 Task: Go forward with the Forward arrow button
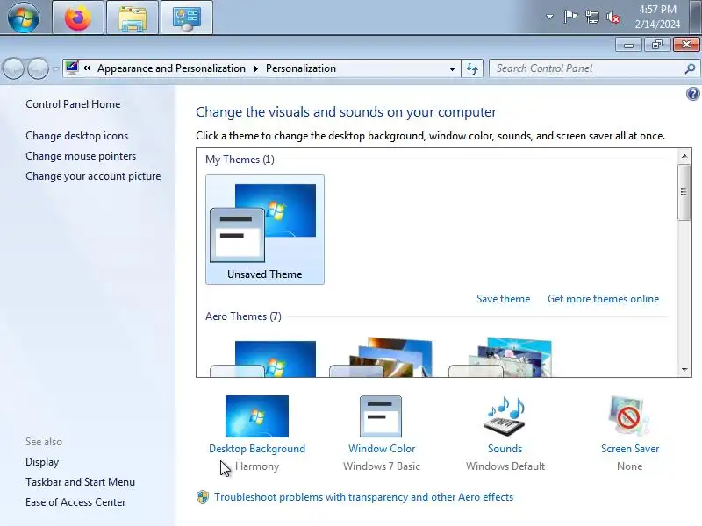[x=38, y=68]
